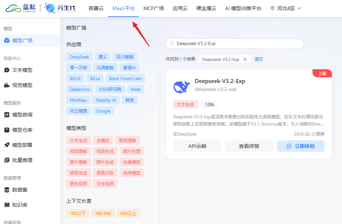Toggle 通义 supplier filter
The height and width of the screenshot is (224, 342).
click(103, 57)
